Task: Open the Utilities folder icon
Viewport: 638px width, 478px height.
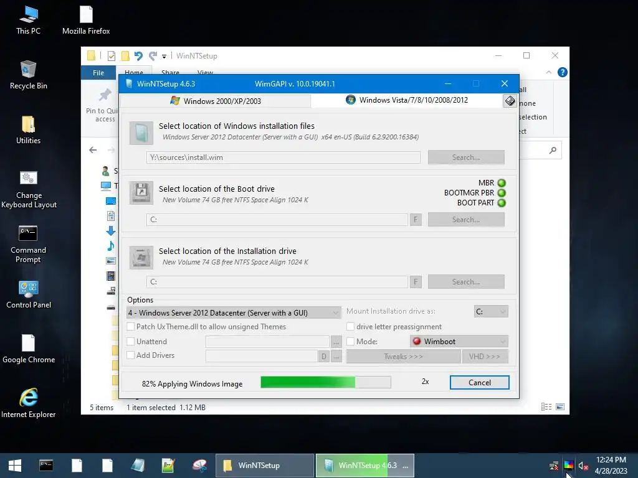Action: pyautogui.click(x=28, y=130)
